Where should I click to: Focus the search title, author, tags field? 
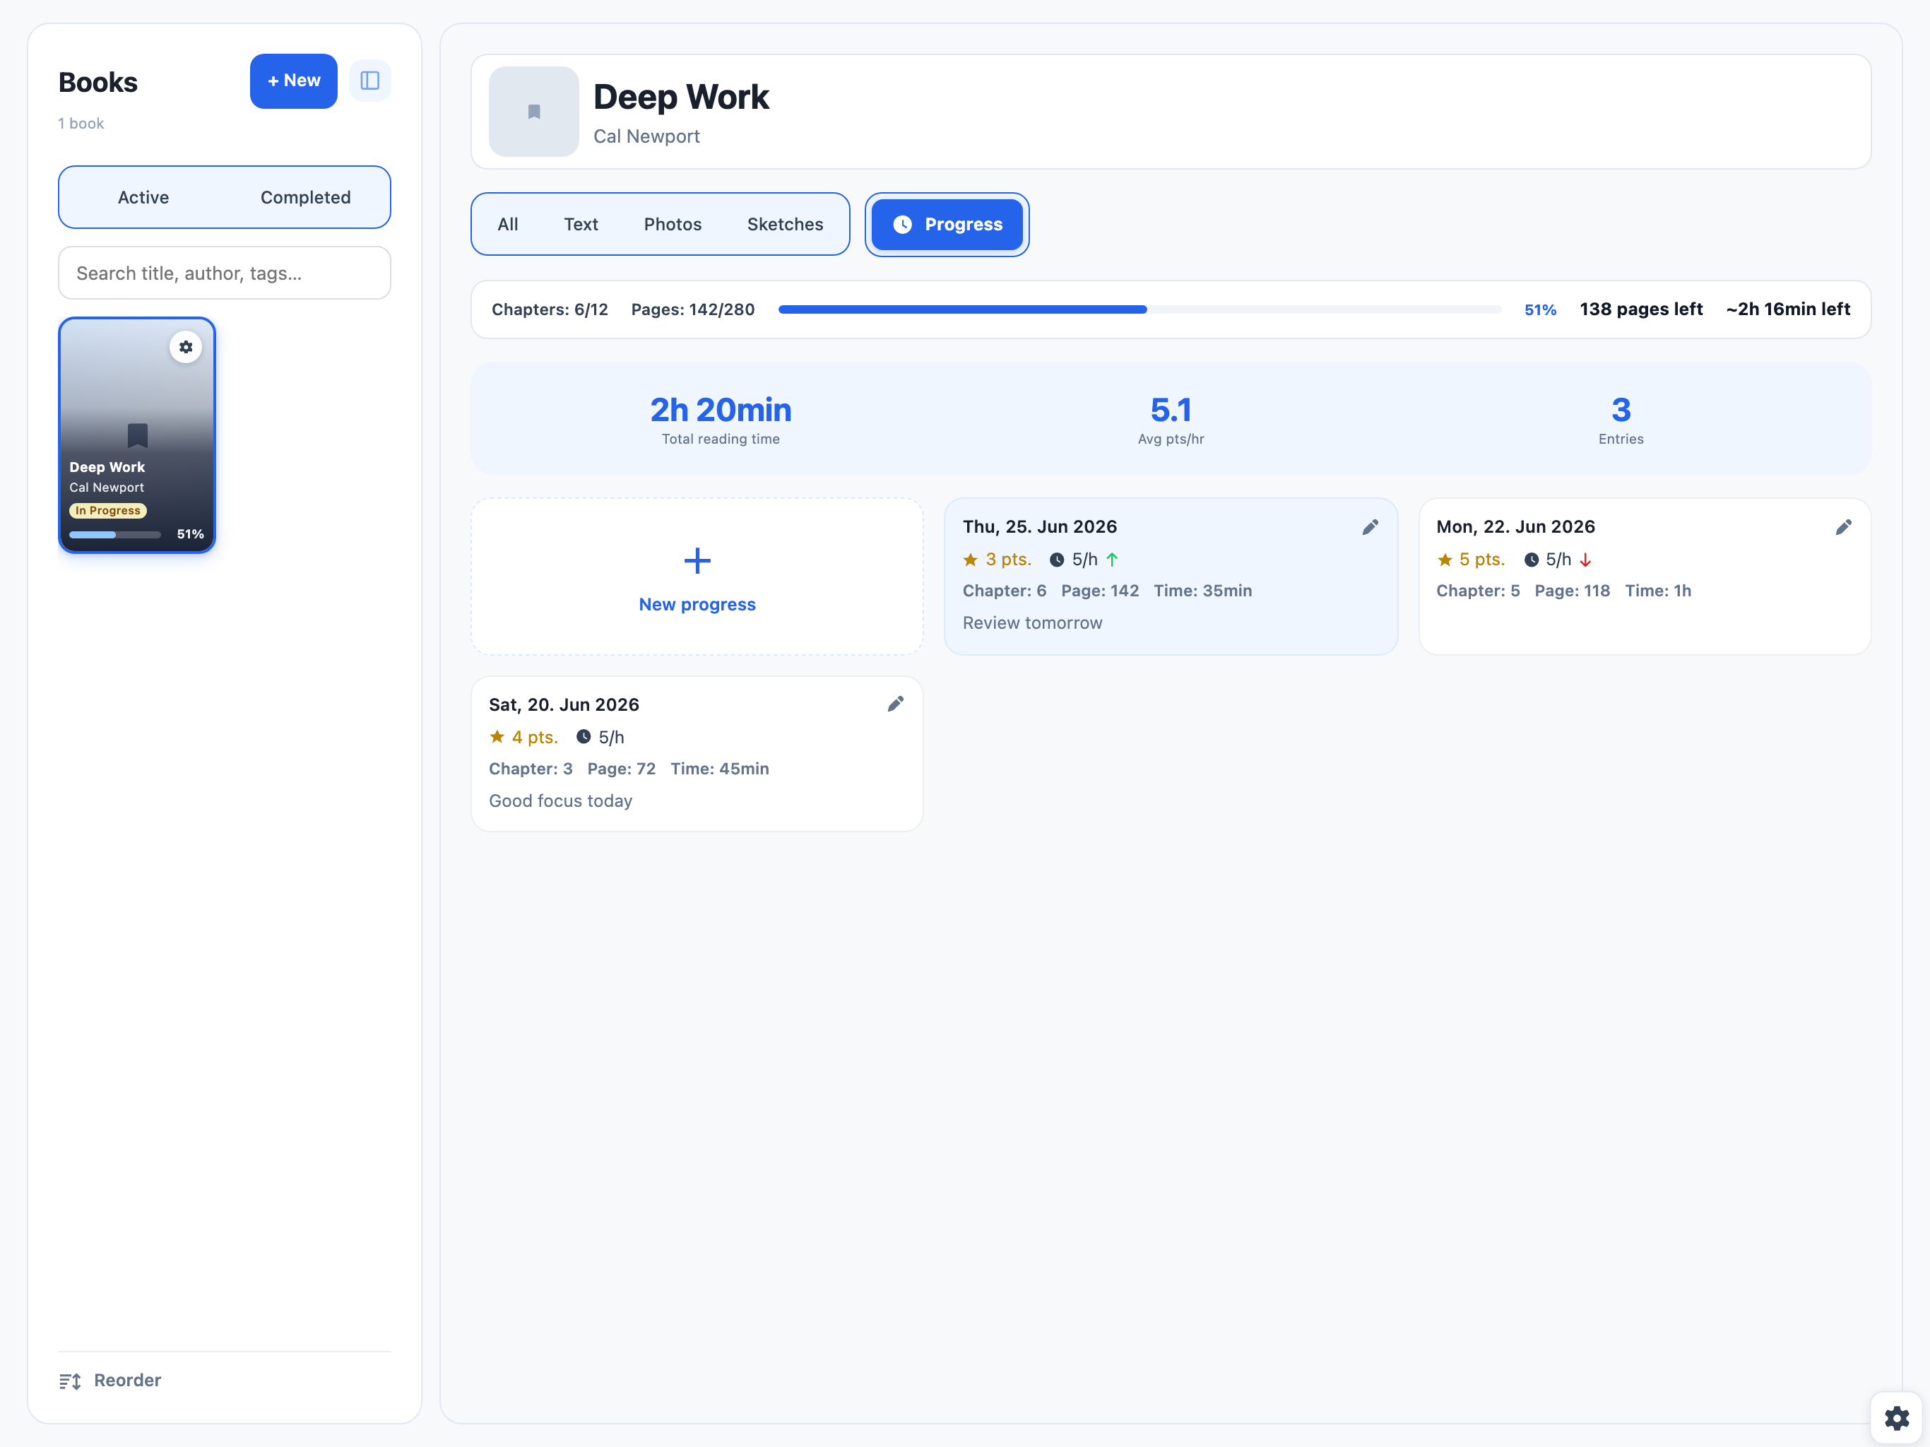224,273
